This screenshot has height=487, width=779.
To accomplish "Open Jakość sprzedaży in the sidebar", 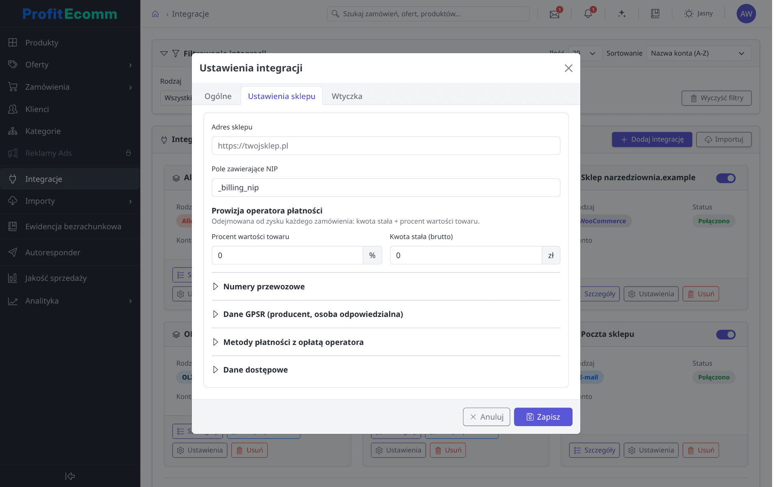I will click(x=70, y=278).
